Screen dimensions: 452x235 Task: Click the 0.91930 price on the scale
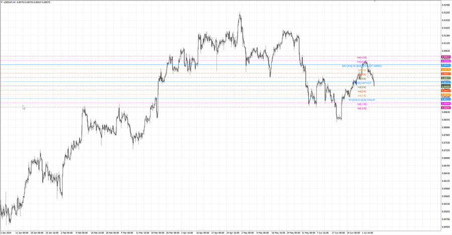[445, 20]
